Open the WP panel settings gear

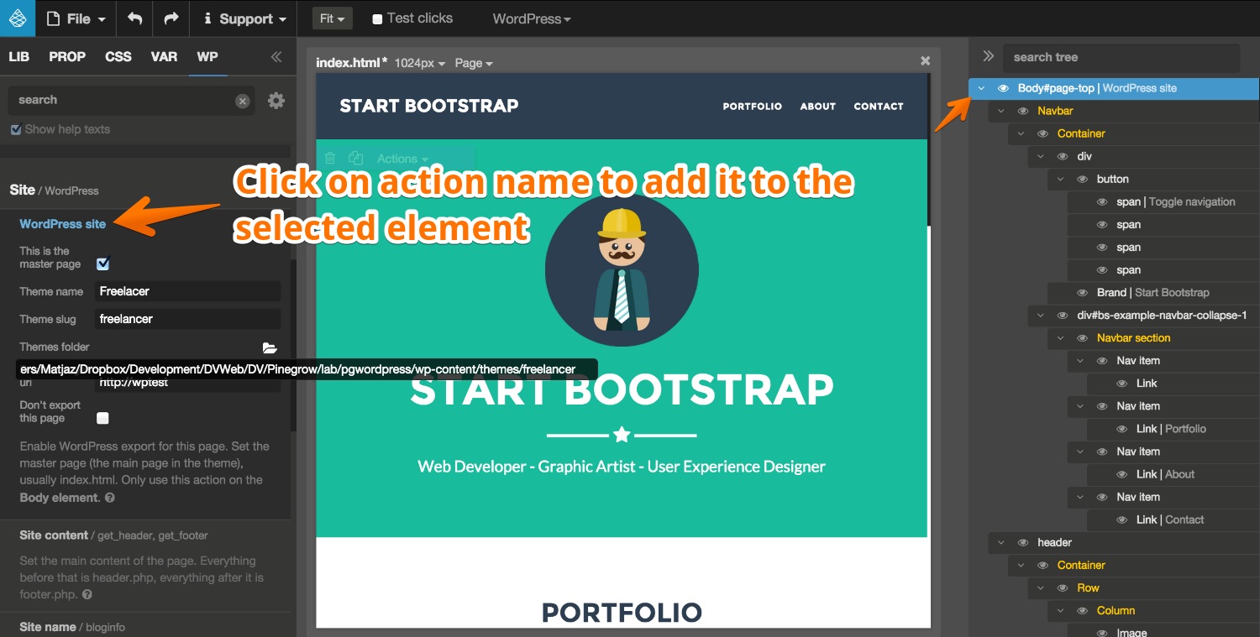(276, 101)
